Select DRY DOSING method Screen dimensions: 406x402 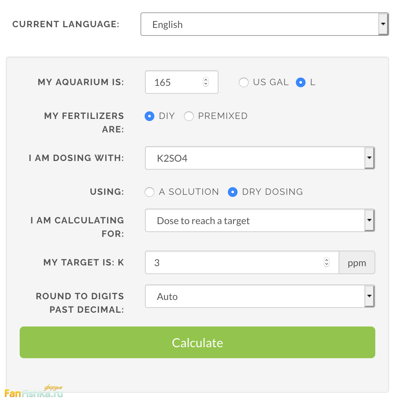(233, 192)
